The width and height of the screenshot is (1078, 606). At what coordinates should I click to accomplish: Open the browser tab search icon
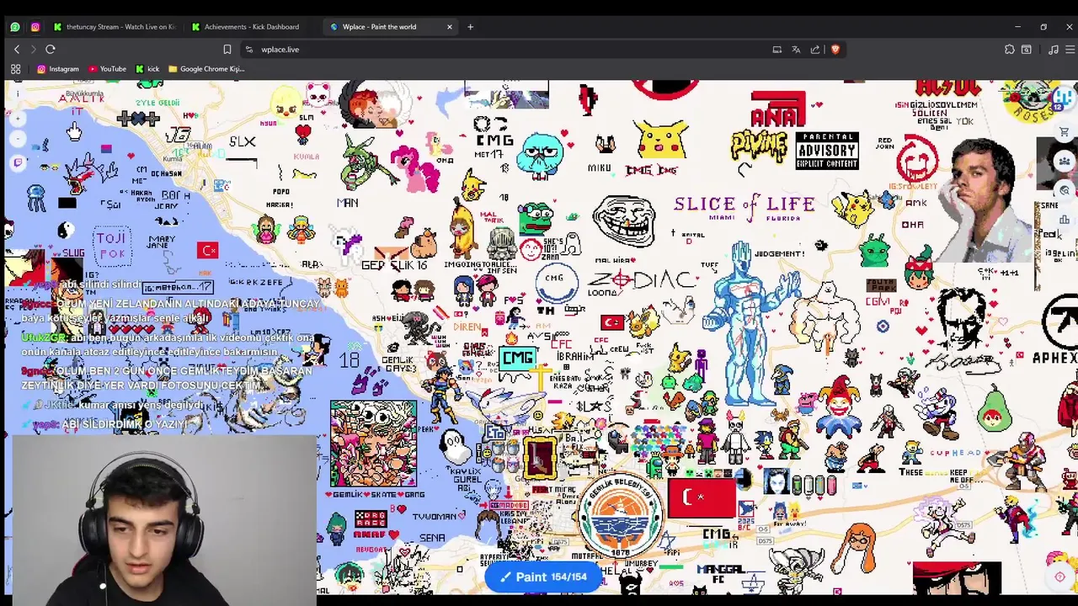pyautogui.click(x=1026, y=49)
